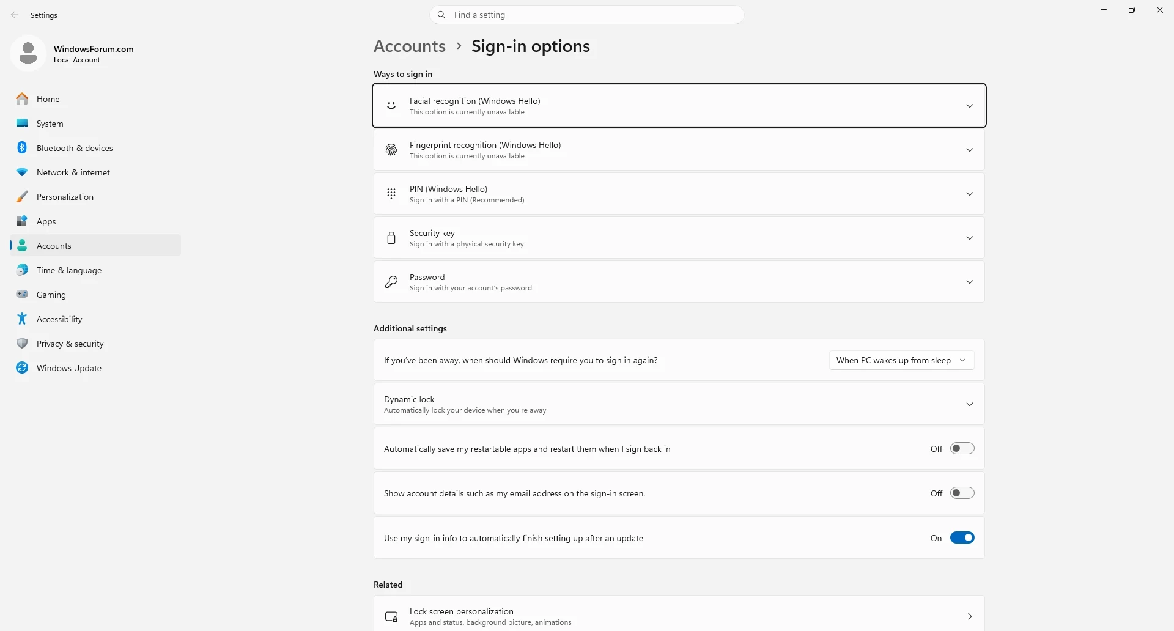The image size is (1174, 631).
Task: Click the Bluetooth icon in sidebar
Action: 22,148
